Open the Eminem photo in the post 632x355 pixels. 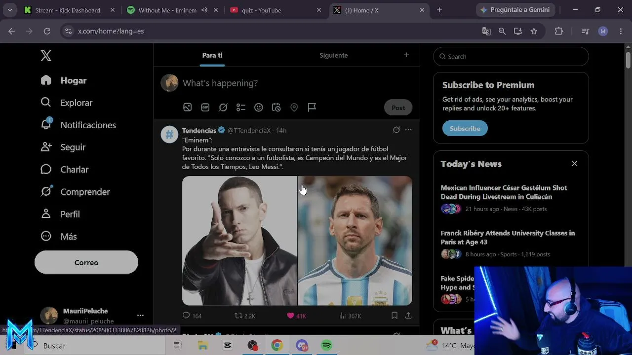tap(239, 241)
